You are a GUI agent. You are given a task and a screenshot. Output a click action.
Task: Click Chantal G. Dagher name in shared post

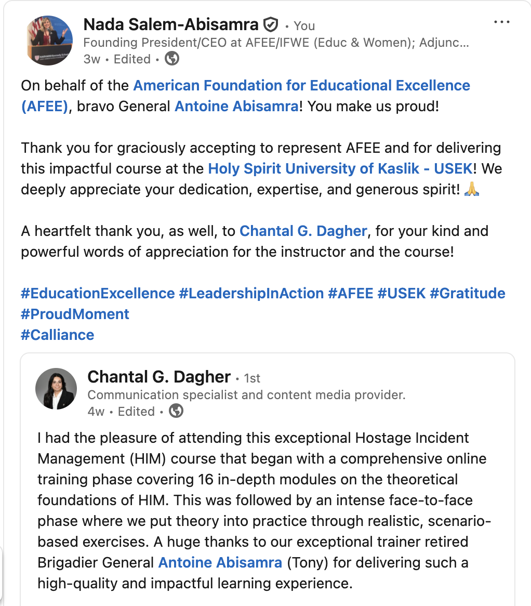coord(159,377)
